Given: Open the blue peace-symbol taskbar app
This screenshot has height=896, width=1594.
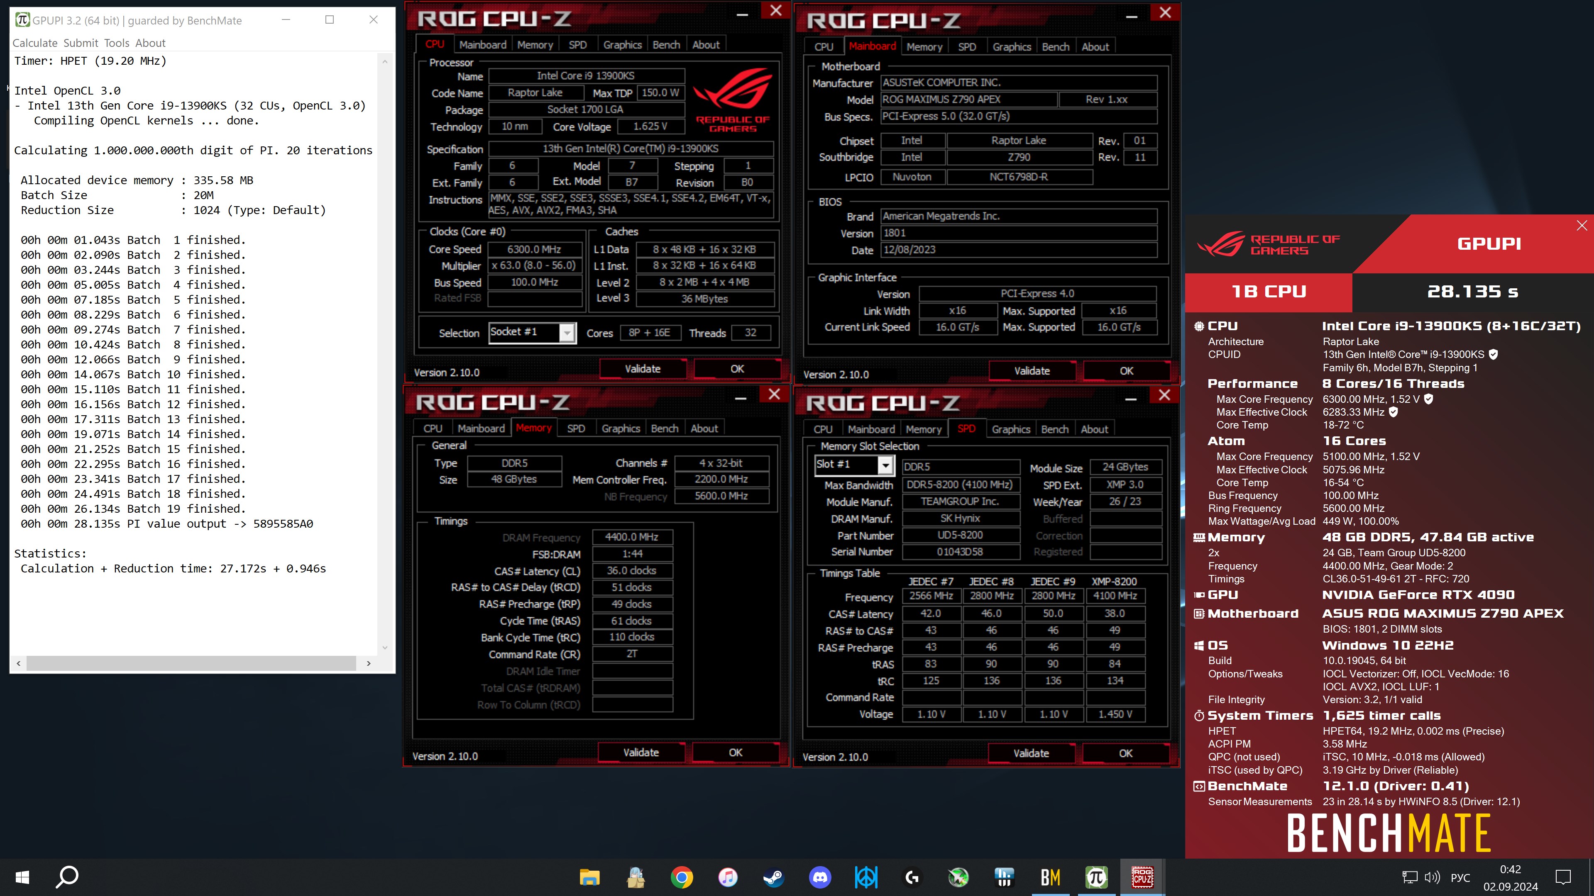Looking at the screenshot, I should (865, 877).
